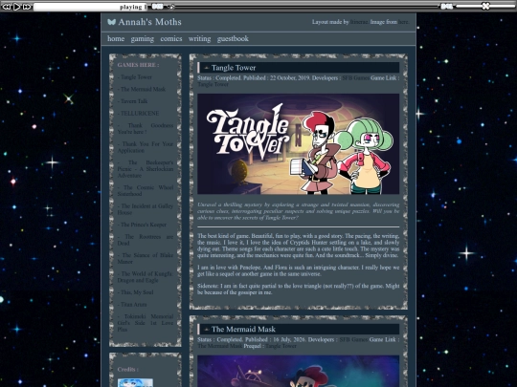517x387 pixels.
Task: Jump to The Séance of Blake Manor
Action: [146, 258]
